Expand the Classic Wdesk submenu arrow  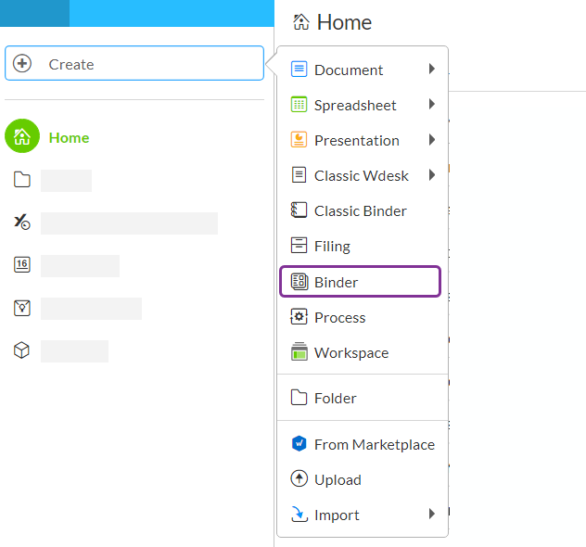(x=432, y=174)
